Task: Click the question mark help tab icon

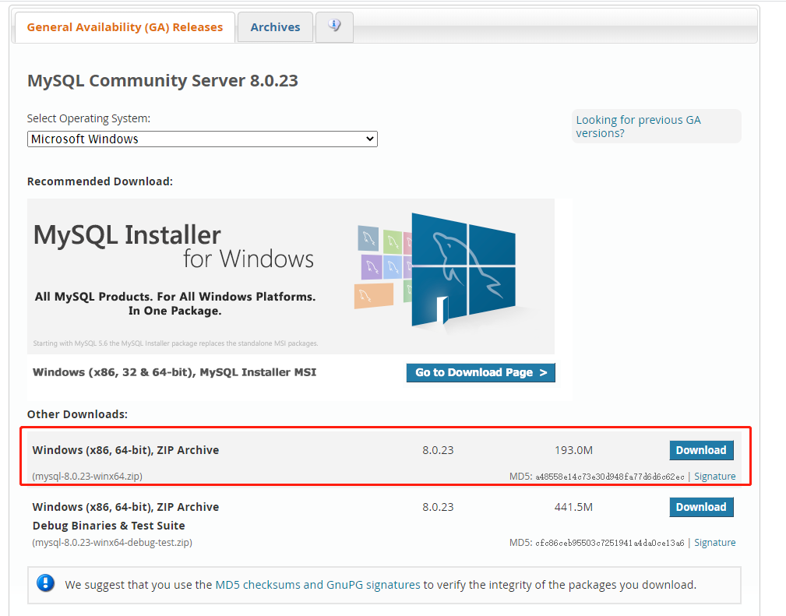Action: [x=334, y=26]
